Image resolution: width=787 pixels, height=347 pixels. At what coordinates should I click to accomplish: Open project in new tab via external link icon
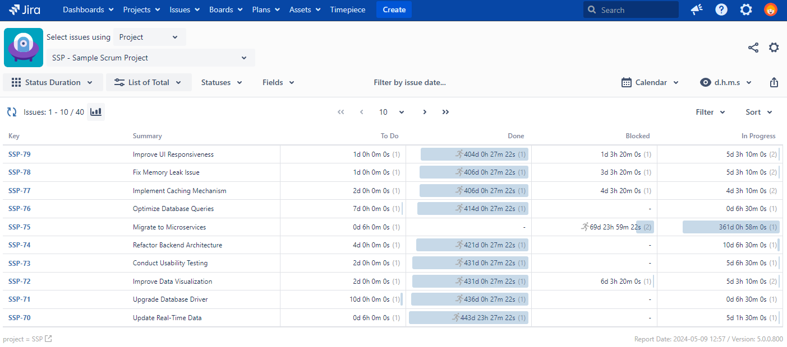coord(48,339)
